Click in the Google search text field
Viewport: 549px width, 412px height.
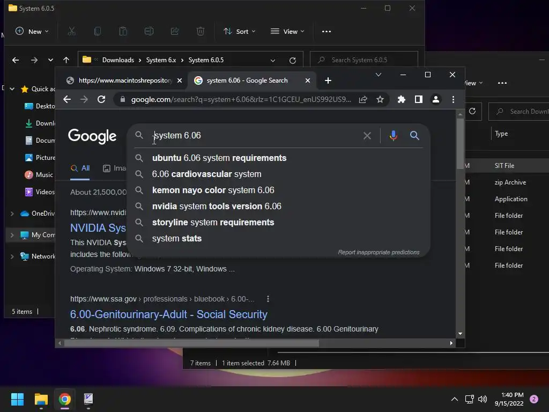[x=256, y=136]
